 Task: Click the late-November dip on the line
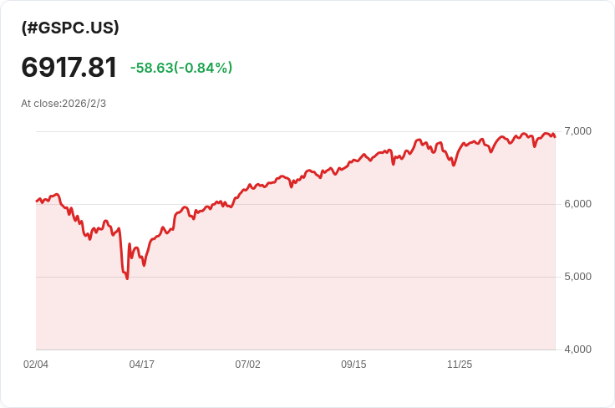tap(454, 166)
